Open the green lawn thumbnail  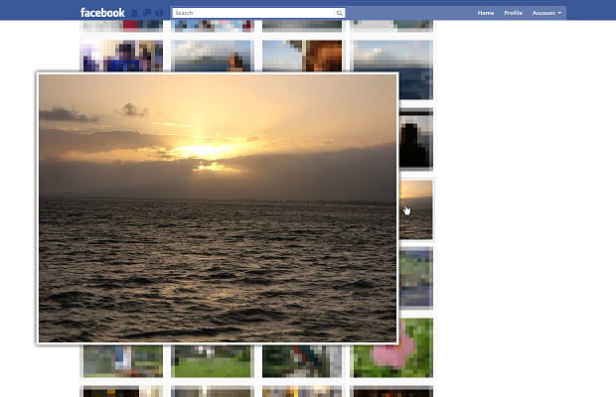pos(213,361)
